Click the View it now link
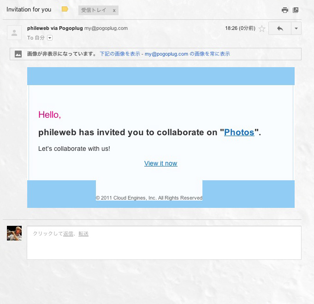314x304 pixels. tap(160, 163)
